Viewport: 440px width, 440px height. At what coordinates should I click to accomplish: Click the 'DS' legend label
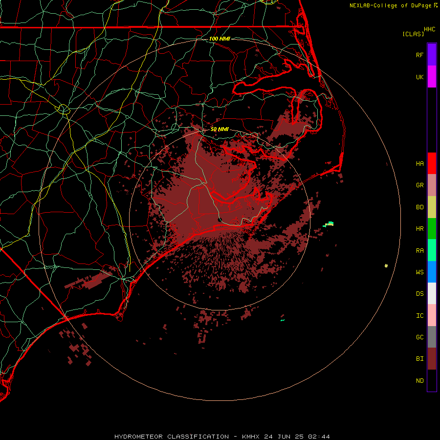click(x=419, y=294)
